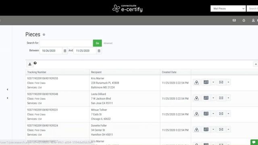Select tracking number 9207190209106901939331
258x145 pixels.
point(43,110)
